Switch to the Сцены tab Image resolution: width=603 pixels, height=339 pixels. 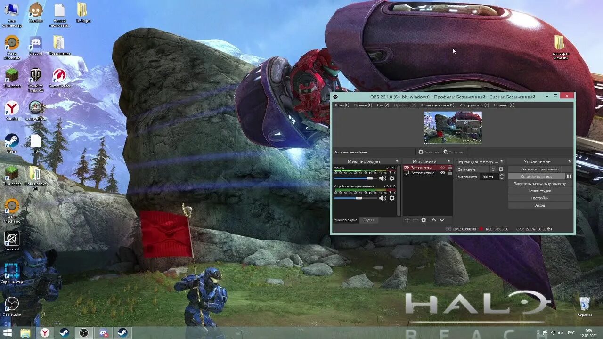[368, 220]
